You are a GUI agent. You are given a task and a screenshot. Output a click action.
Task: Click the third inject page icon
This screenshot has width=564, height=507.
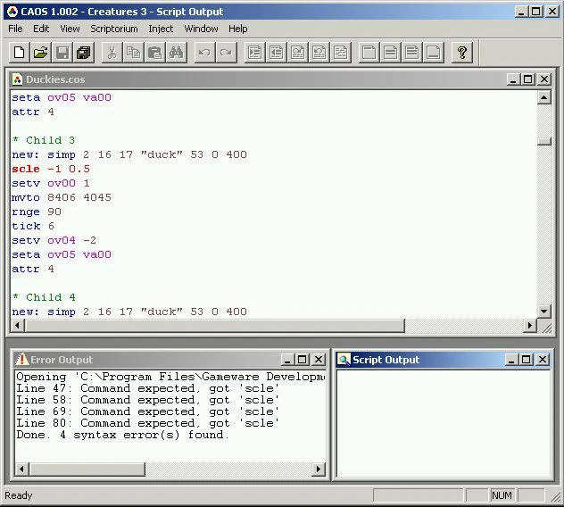click(x=412, y=53)
